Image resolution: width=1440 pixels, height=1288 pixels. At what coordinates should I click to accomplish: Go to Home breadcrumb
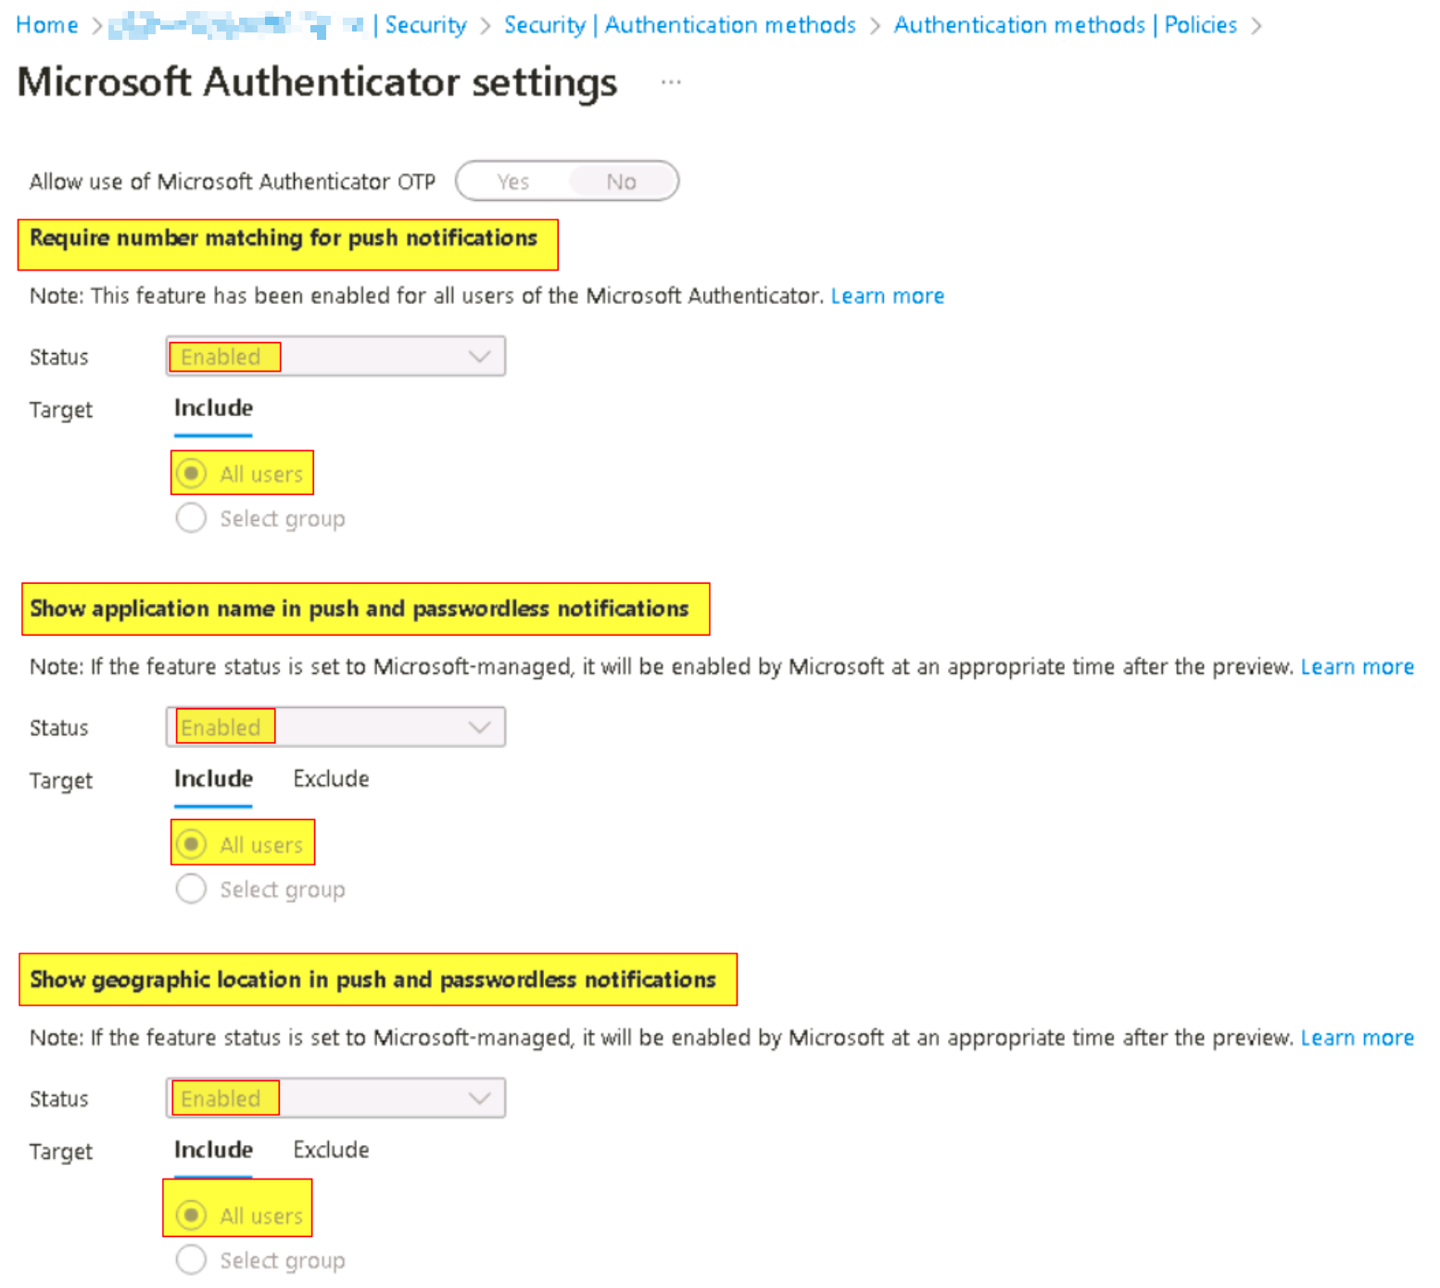tap(47, 25)
